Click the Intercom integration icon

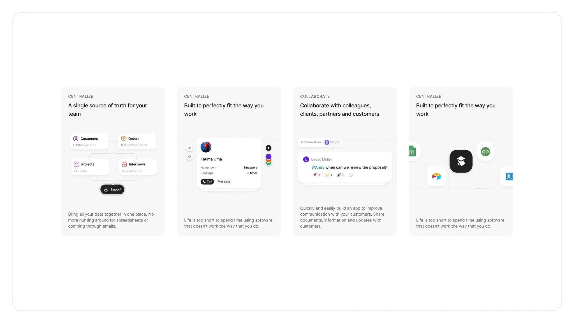click(x=509, y=176)
